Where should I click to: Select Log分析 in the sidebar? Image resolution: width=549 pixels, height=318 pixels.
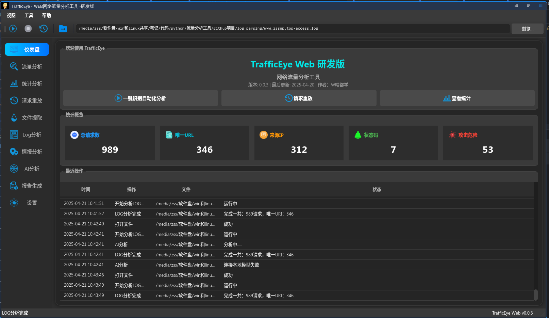[27, 134]
